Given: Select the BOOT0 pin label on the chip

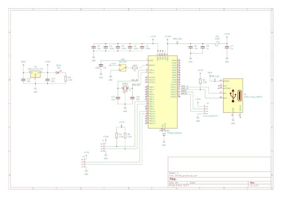Looking at the screenshot, I should pyautogui.click(x=152, y=65).
